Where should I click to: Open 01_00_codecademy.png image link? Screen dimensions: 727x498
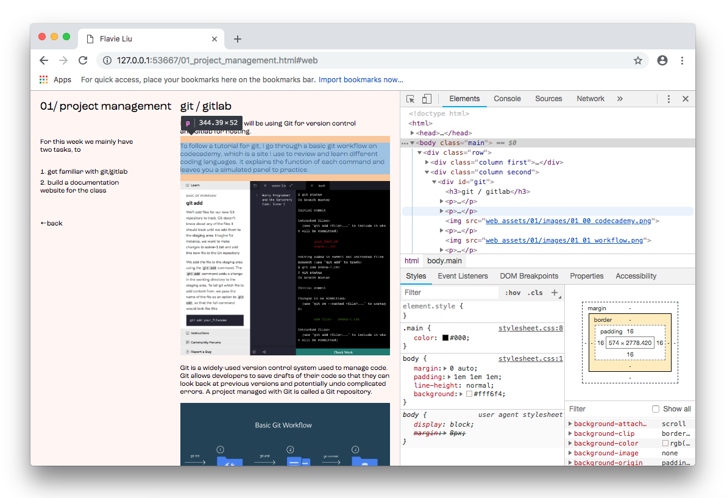(568, 221)
